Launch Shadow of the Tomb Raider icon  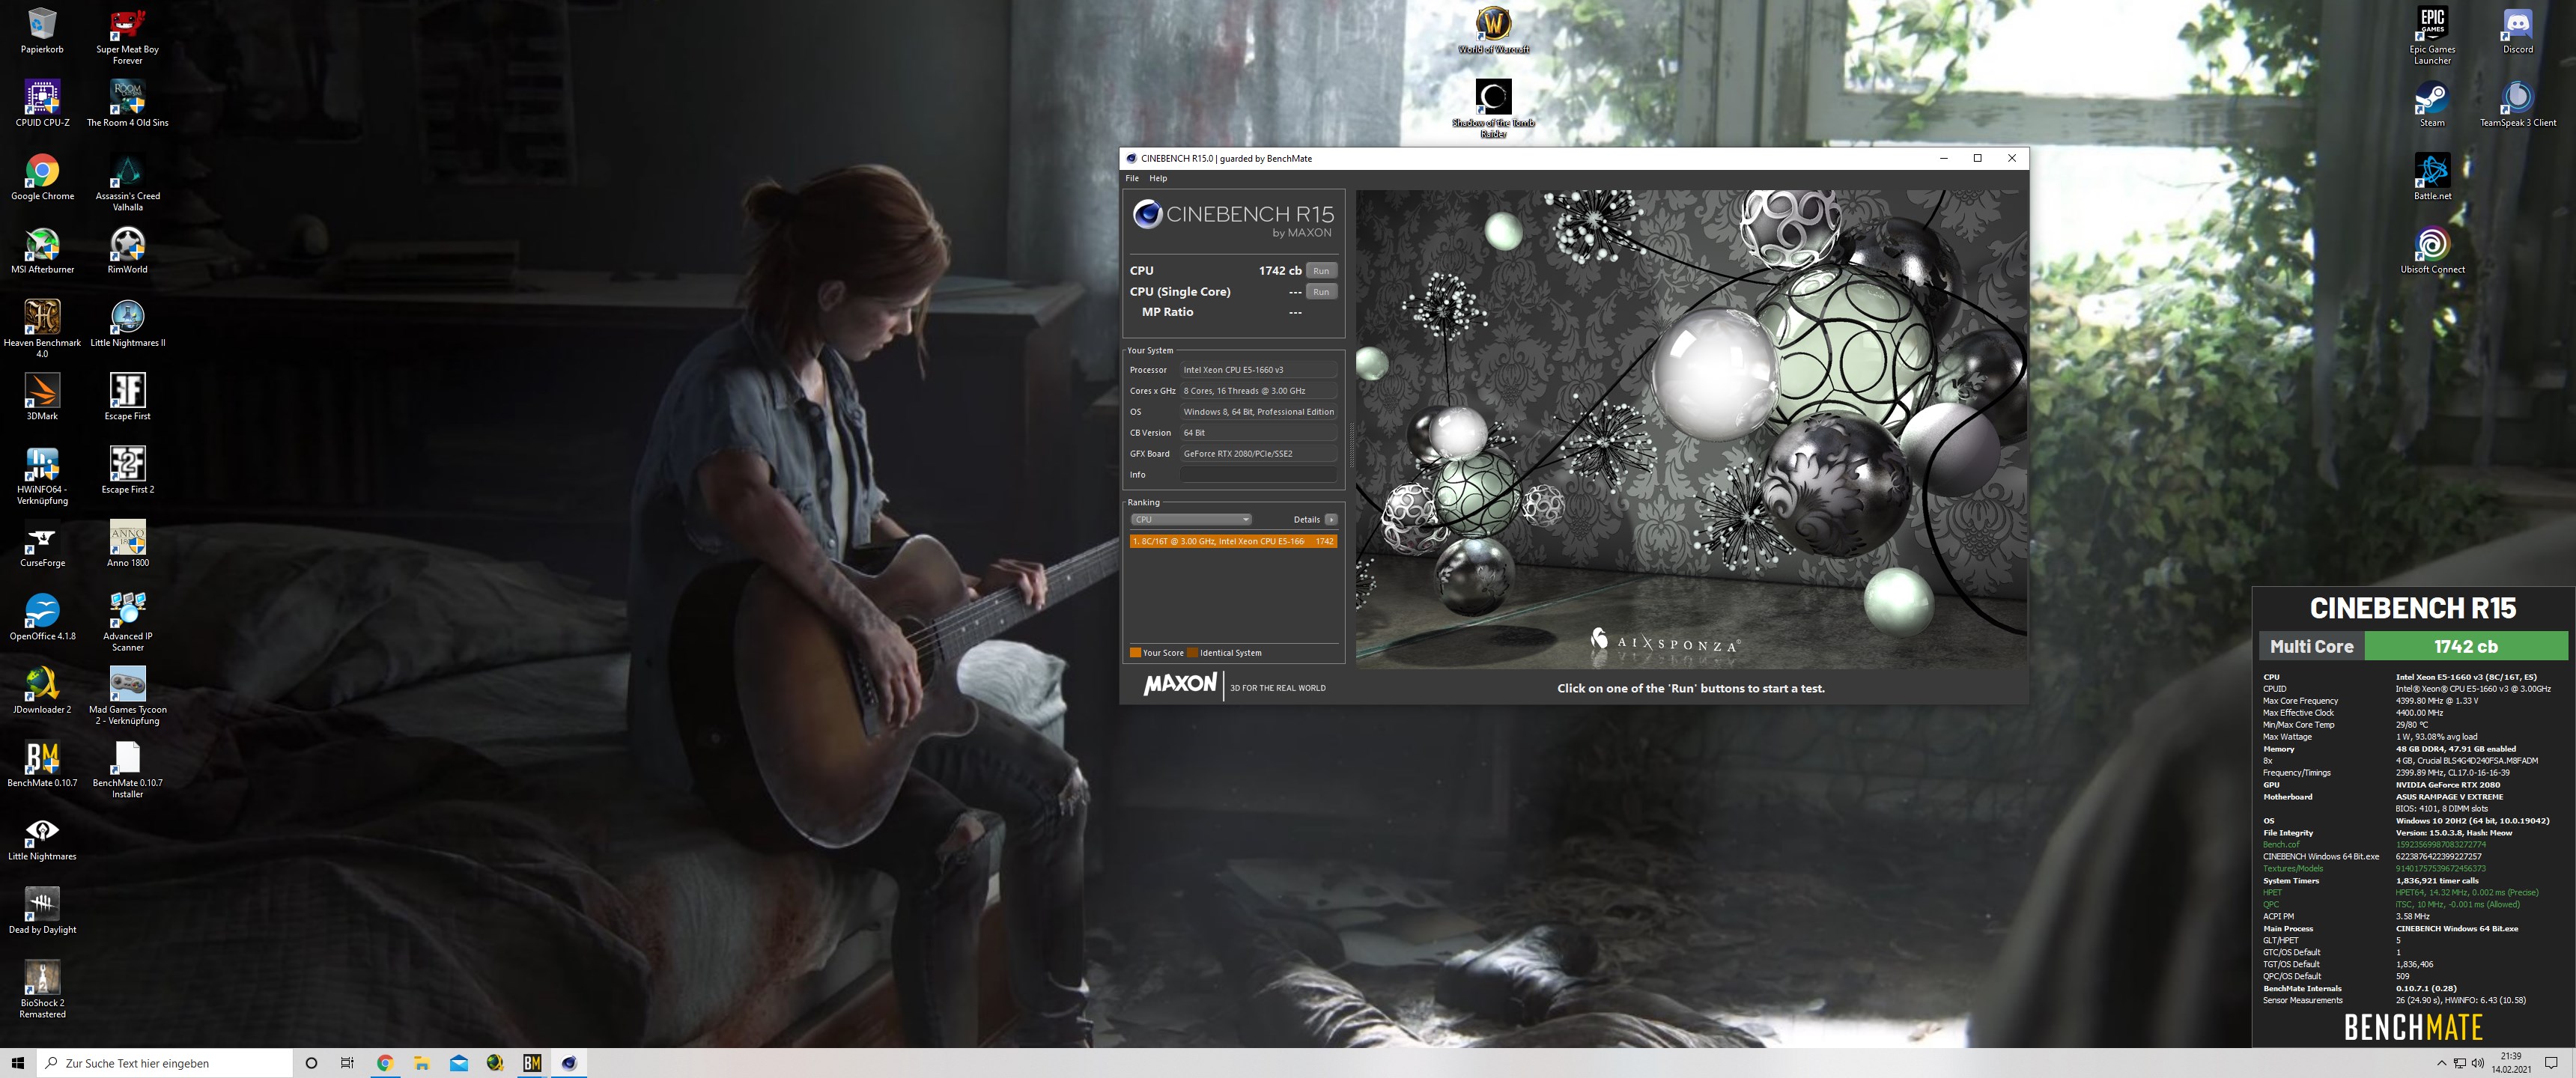click(1493, 108)
